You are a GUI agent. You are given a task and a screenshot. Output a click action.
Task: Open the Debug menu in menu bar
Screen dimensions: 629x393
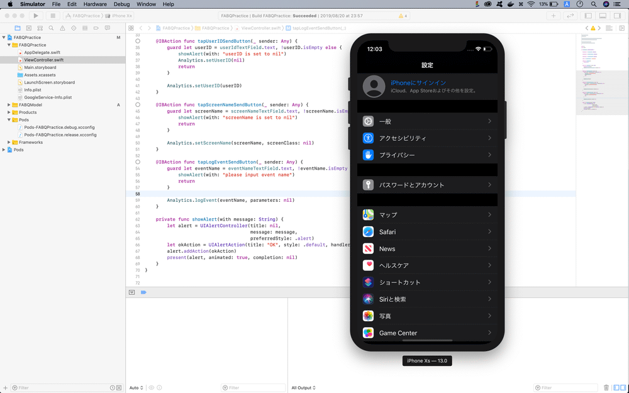click(x=121, y=4)
